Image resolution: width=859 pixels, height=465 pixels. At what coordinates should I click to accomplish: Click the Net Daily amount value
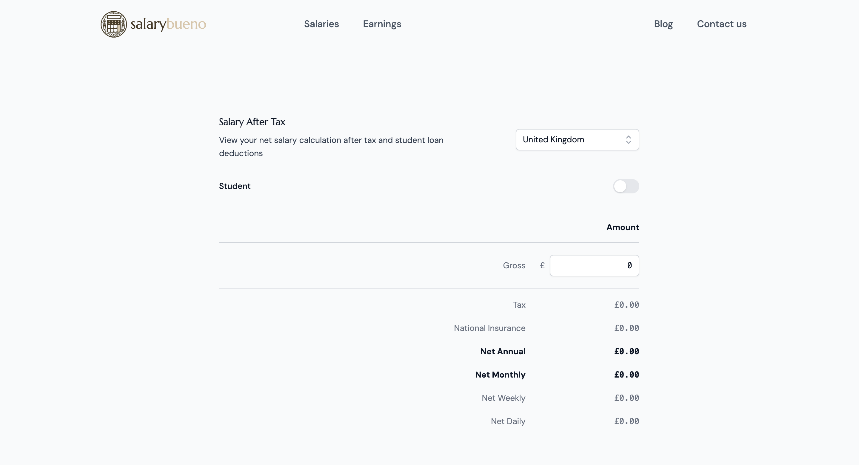tap(626, 421)
